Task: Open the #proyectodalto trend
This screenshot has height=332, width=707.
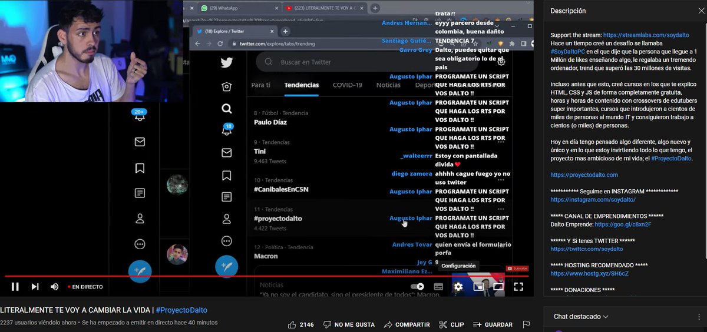Action: 278,219
